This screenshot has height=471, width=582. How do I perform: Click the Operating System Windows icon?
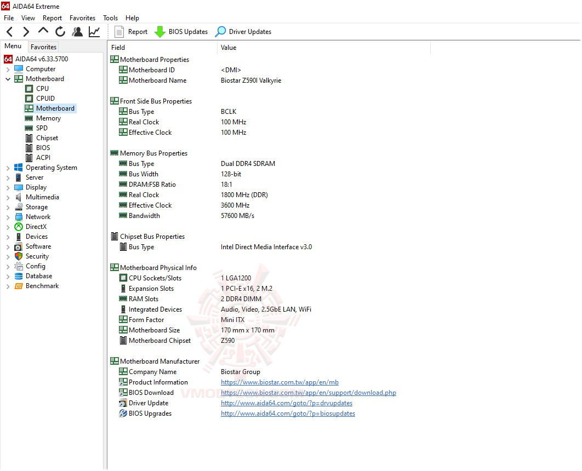point(19,168)
